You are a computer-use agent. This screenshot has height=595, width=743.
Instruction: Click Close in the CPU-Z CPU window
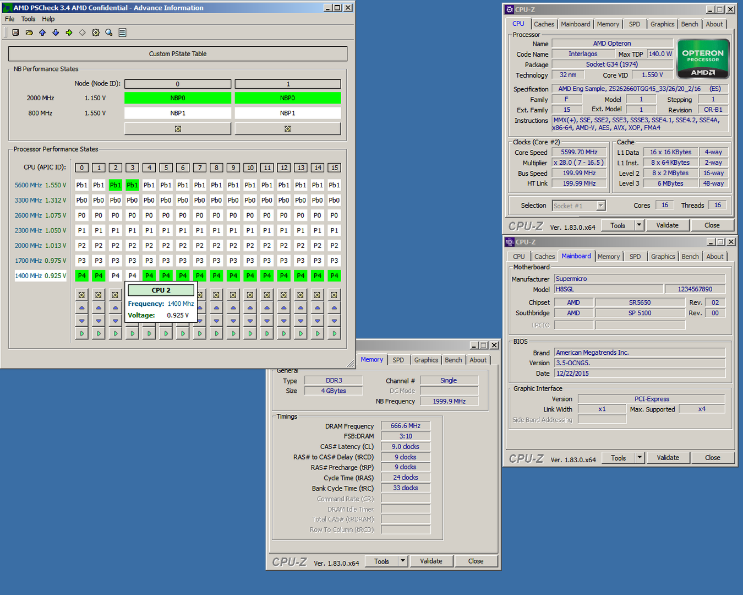[x=712, y=225]
